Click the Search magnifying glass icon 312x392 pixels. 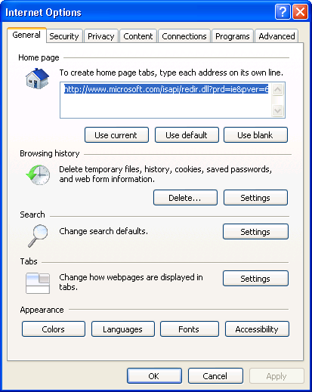tap(38, 236)
